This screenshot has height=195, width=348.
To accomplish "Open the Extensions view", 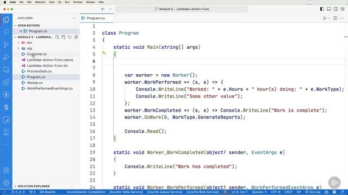I will pos(6,82).
